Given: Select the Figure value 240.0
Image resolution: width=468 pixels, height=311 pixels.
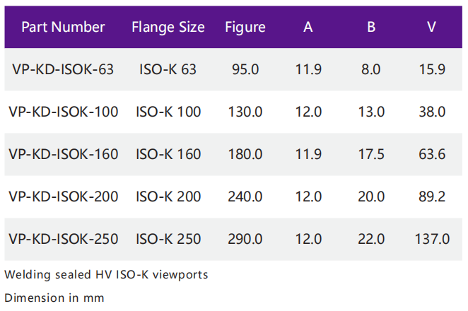Looking at the screenshot, I should [245, 196].
